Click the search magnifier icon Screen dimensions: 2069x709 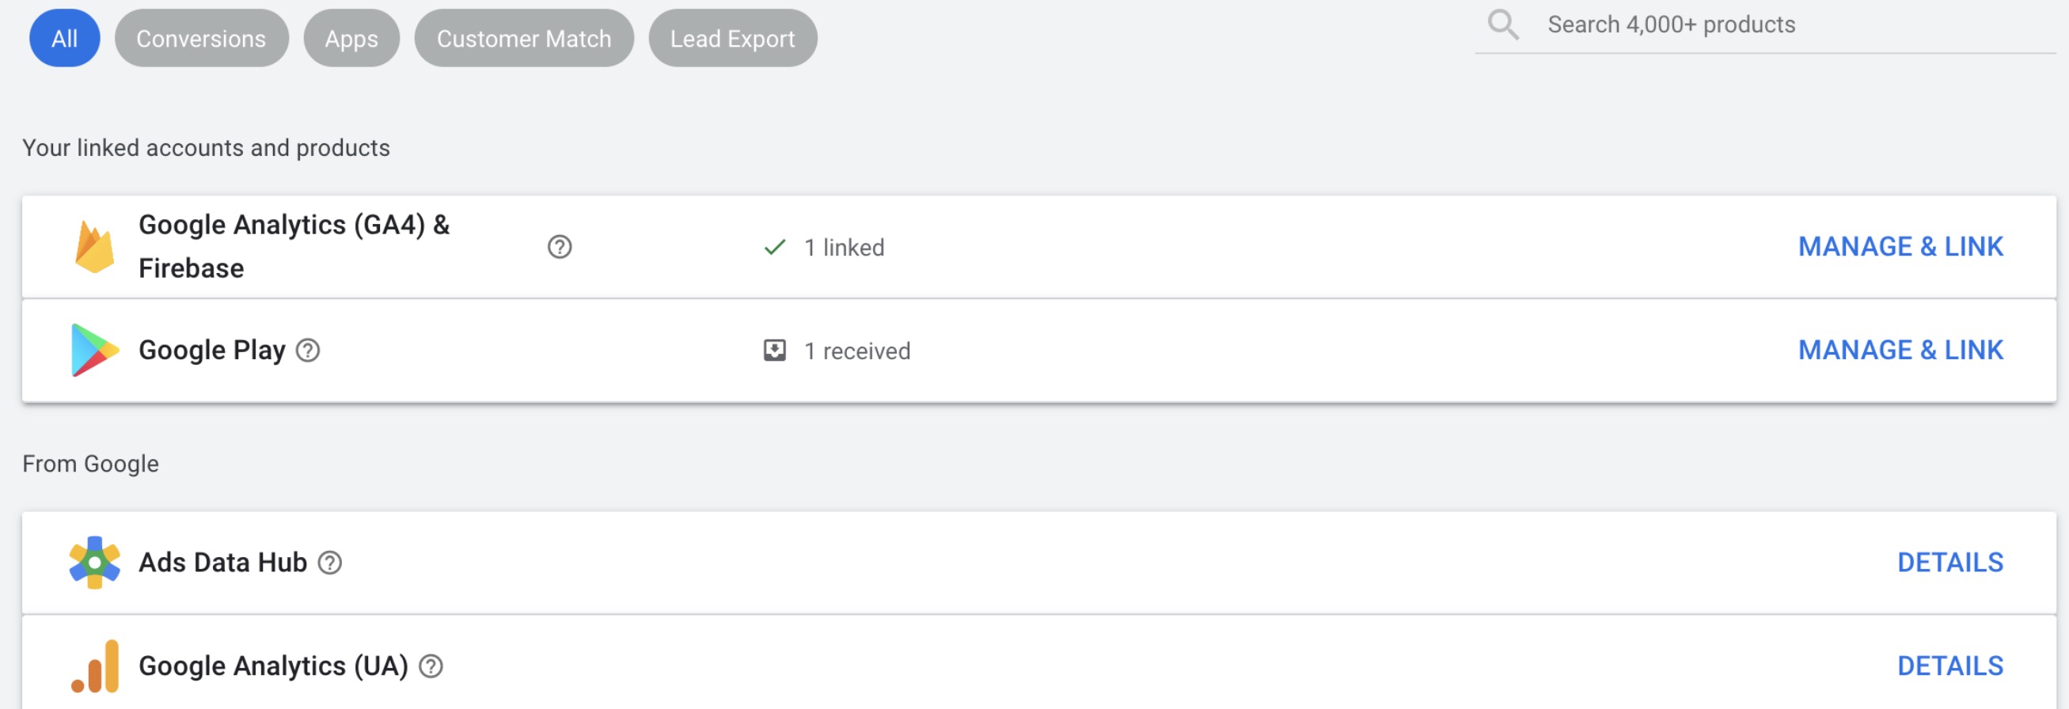point(1503,25)
